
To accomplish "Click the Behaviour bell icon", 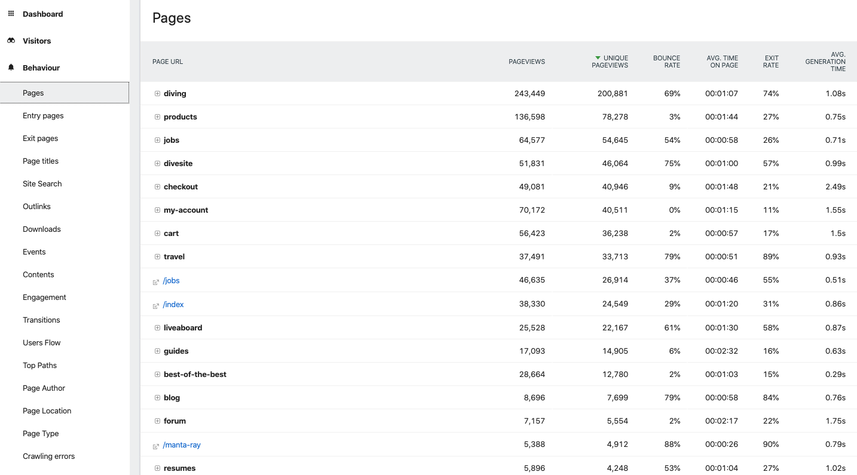I will [x=11, y=68].
